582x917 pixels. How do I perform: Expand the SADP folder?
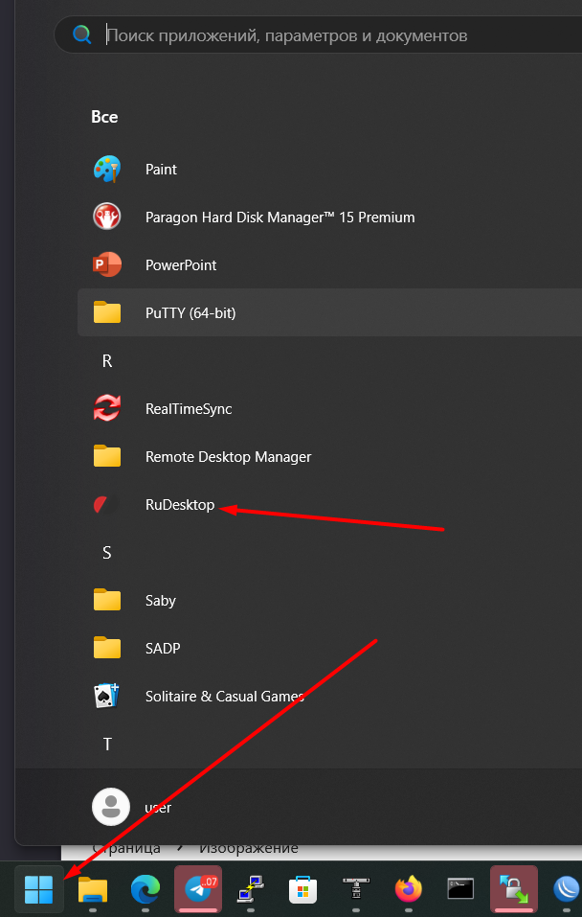[x=163, y=649]
